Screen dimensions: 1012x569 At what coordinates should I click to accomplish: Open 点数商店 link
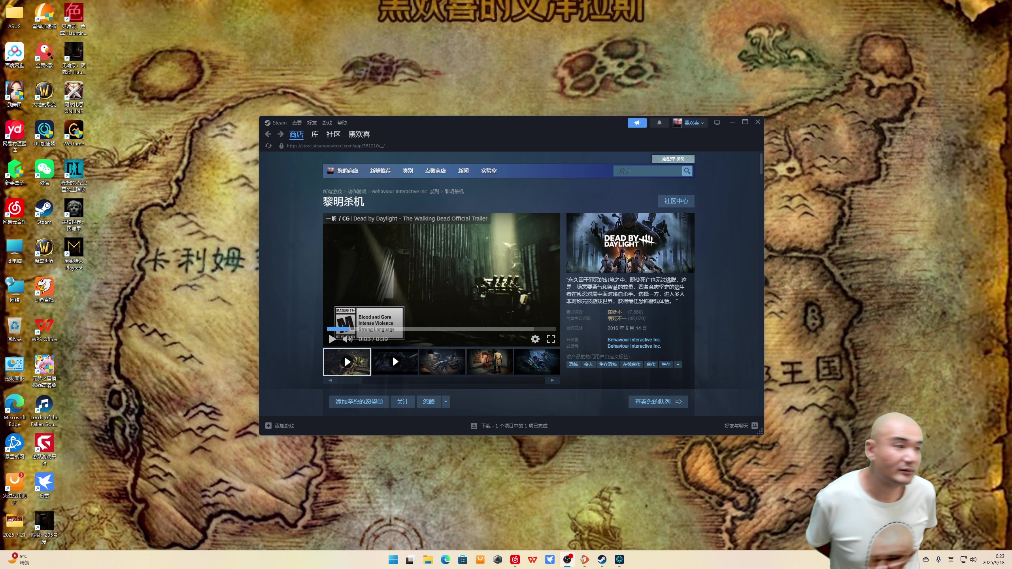(435, 171)
